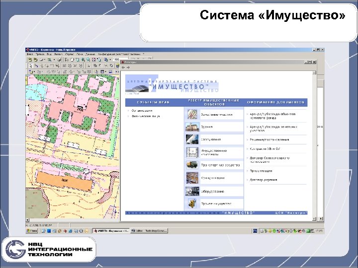Image resolution: width=358 pixels, height=268 pixels.
Task: Open dropdown next to the scale field icon
Action: [x=110, y=60]
